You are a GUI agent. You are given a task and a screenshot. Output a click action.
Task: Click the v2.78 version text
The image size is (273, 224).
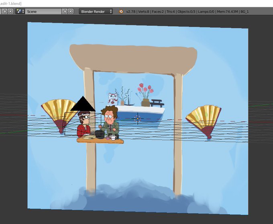[x=131, y=12]
